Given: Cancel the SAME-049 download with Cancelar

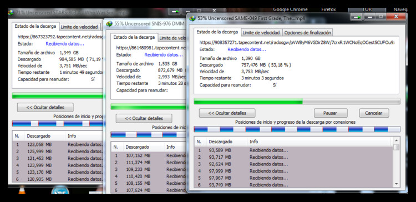Looking at the screenshot, I should [374, 113].
